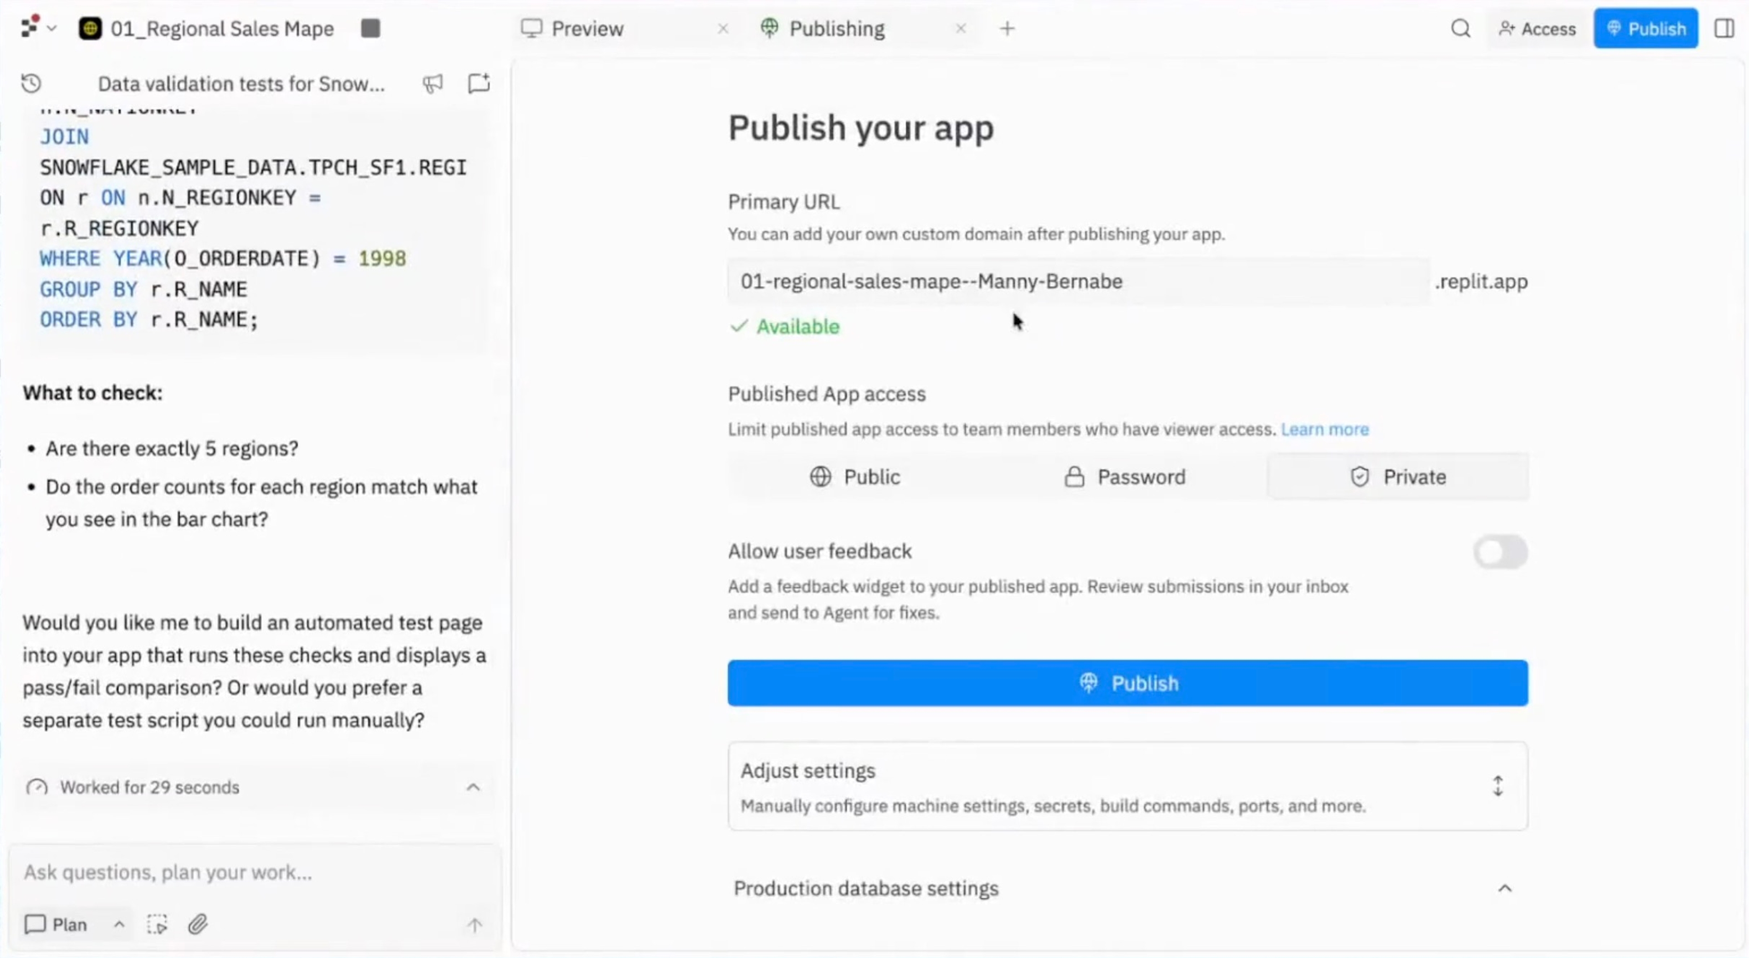Expand the Adjust settings section
The image size is (1749, 958).
[1128, 786]
